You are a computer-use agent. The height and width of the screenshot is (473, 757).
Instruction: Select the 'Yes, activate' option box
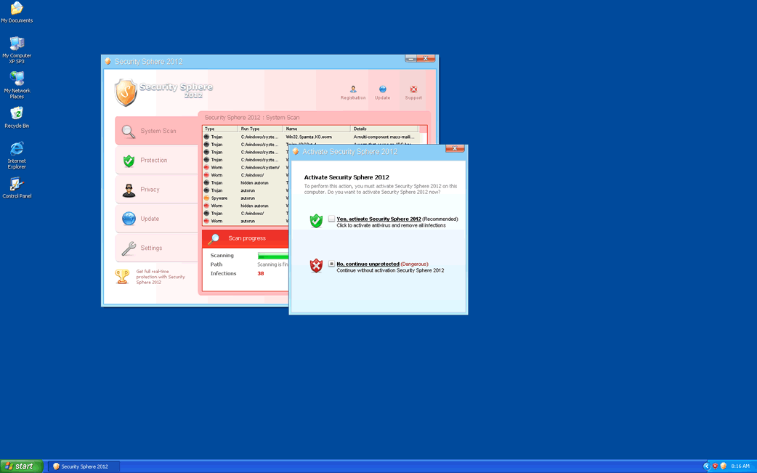[x=331, y=219]
